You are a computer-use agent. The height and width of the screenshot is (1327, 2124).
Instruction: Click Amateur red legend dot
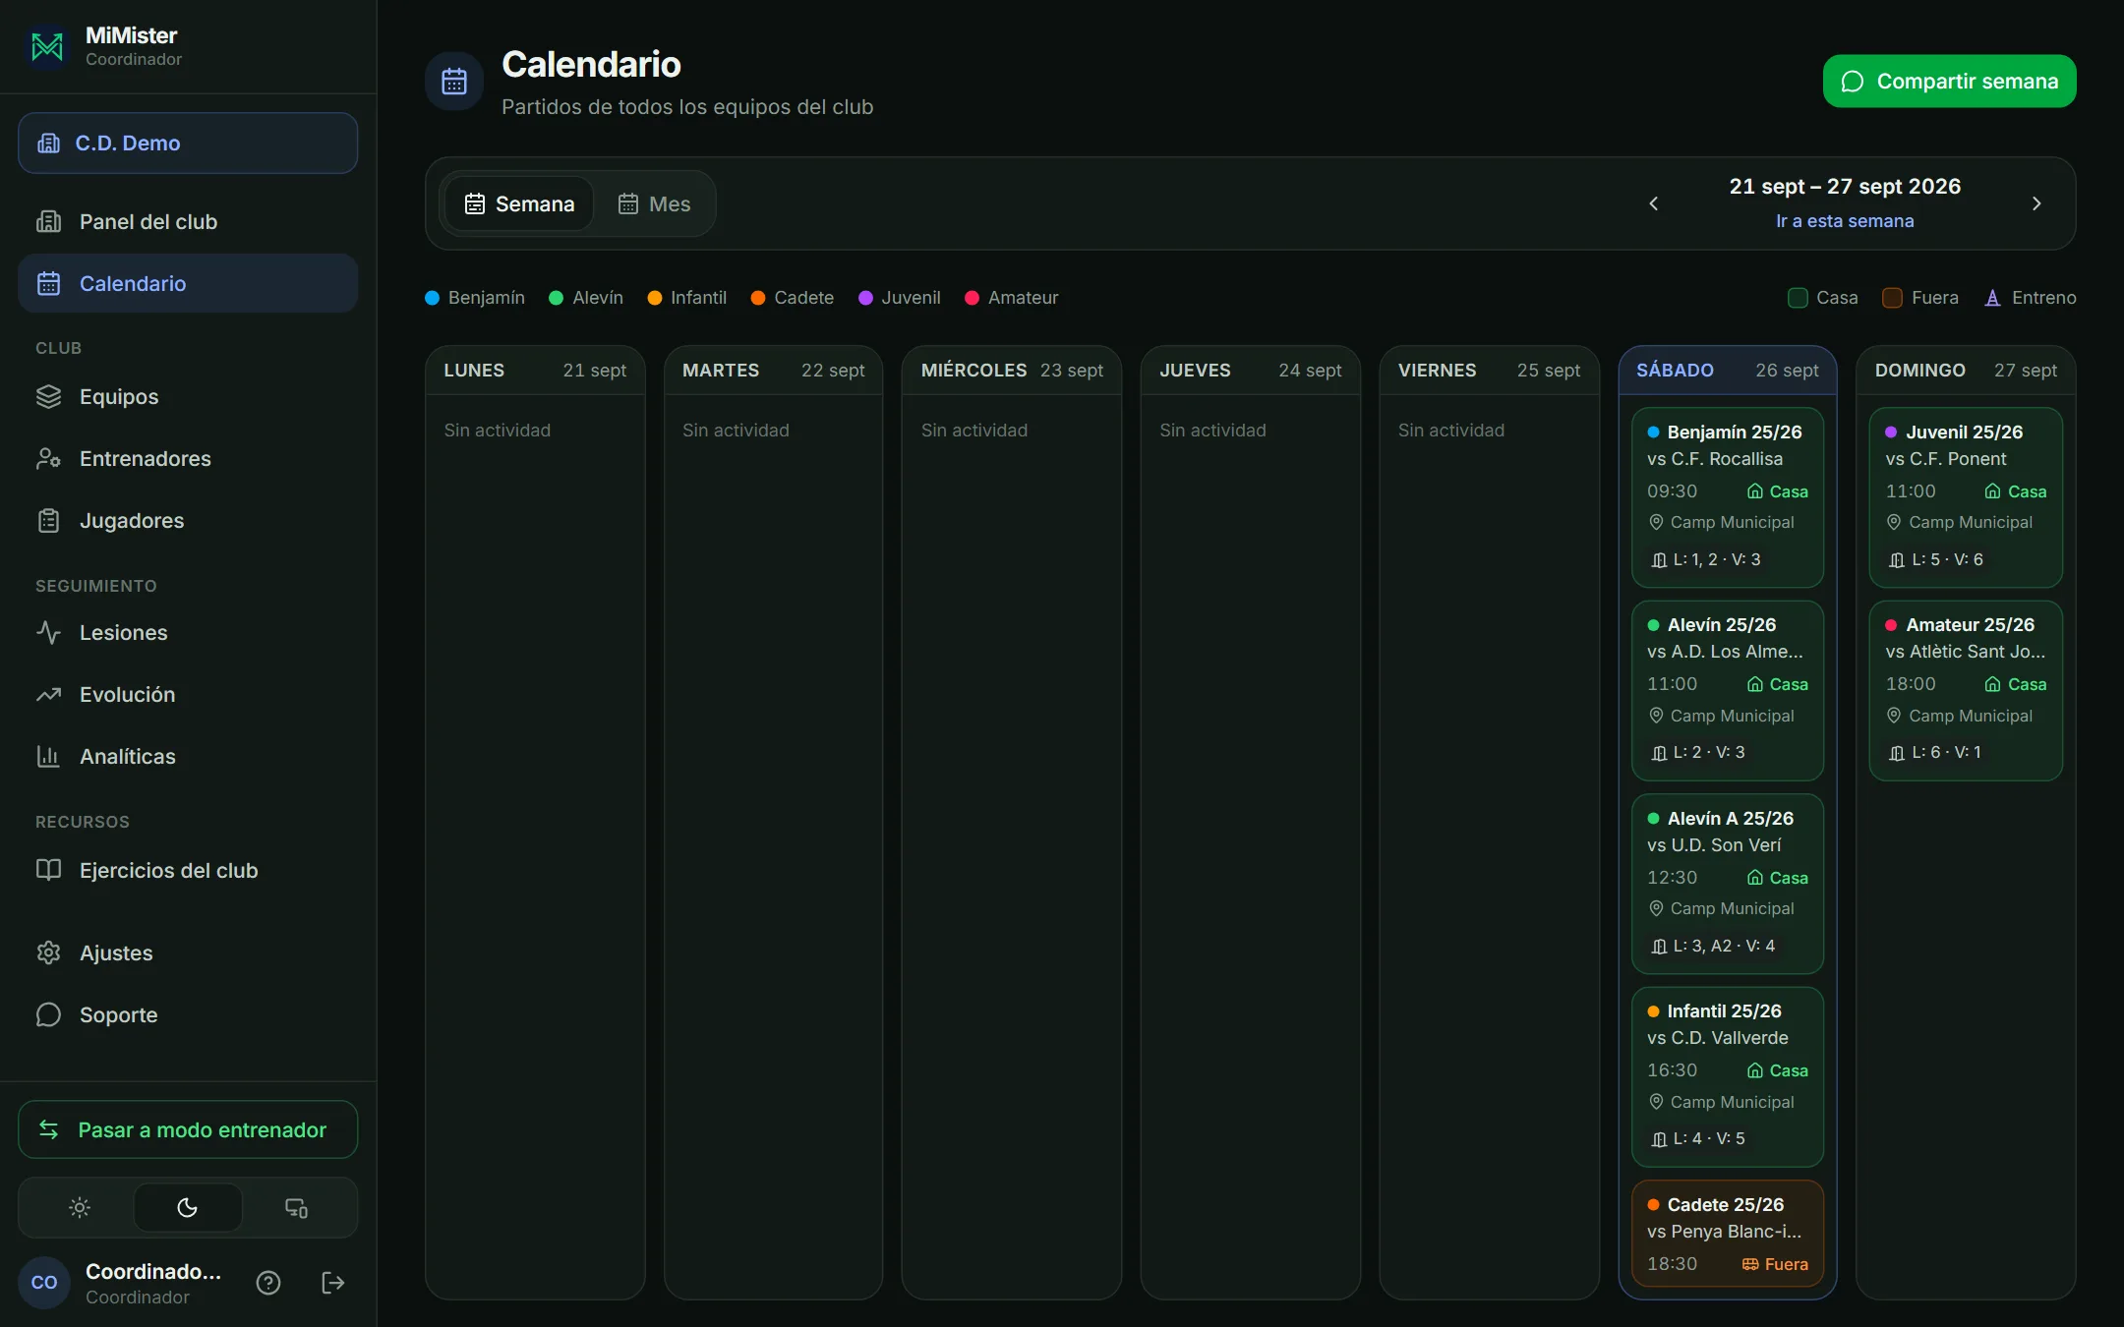(x=972, y=298)
